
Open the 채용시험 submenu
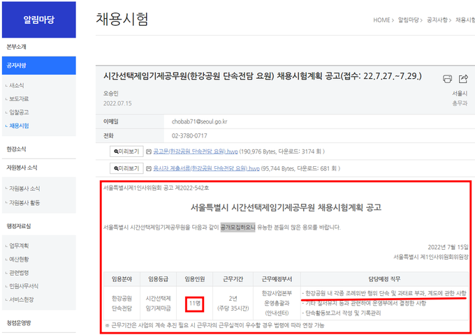click(x=19, y=126)
